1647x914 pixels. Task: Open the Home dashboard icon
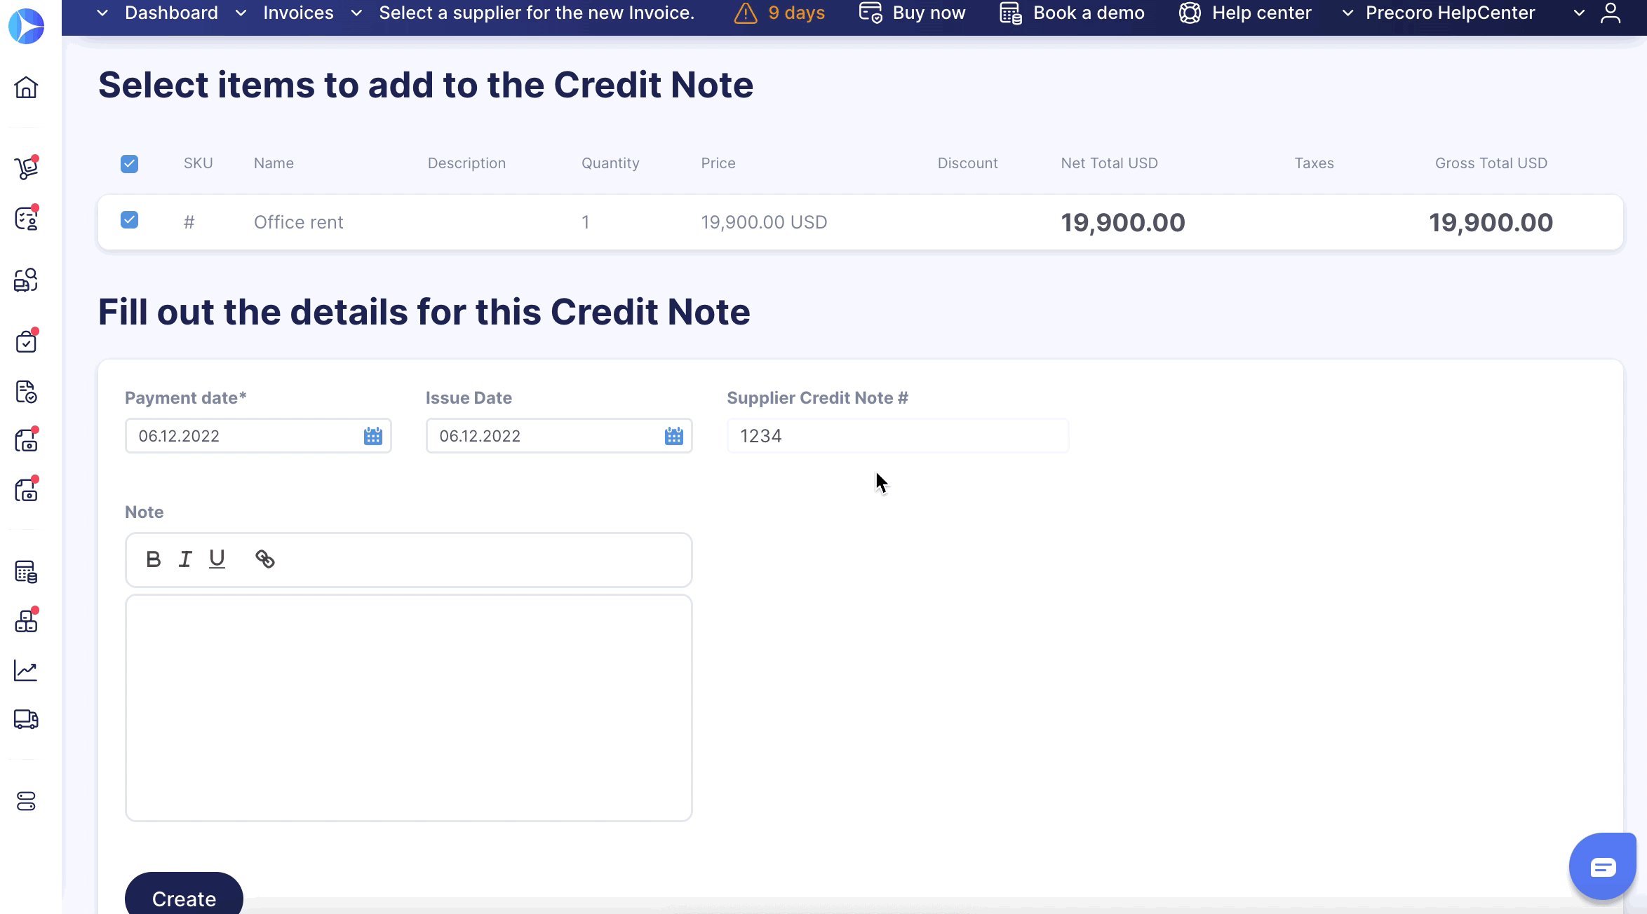[26, 88]
